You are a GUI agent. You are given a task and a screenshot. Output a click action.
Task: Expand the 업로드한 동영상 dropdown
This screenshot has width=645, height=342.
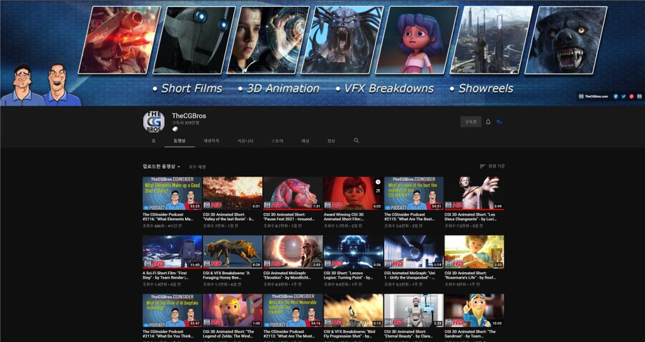[x=162, y=167]
